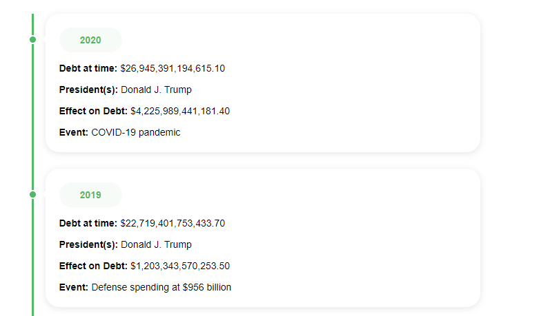Click the 2020 debt amount $26,945,391,194,615.10
Viewport: 541px width, 316px height.
point(173,69)
